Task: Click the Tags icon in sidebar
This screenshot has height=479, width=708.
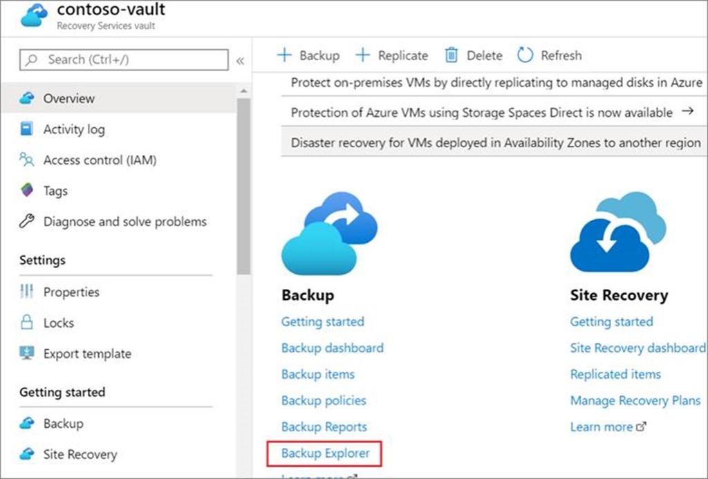Action: tap(27, 190)
